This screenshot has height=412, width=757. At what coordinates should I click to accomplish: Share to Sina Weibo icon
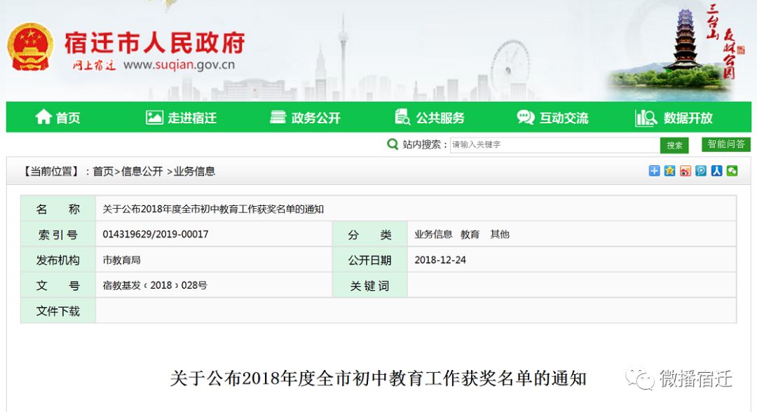(685, 171)
